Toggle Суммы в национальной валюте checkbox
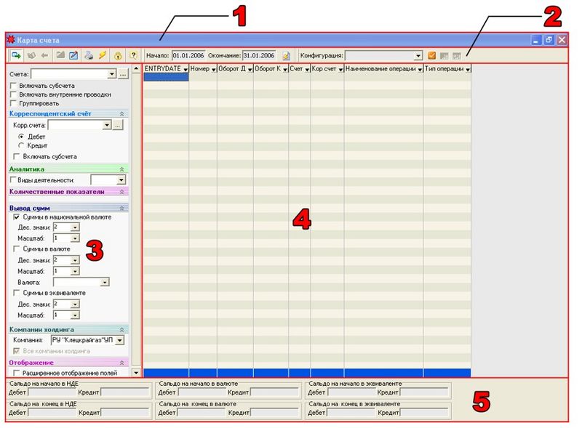The width and height of the screenshot is (582, 428). click(16, 217)
